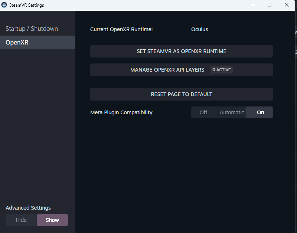
Task: Show Advanced Settings
Action: coord(52,220)
